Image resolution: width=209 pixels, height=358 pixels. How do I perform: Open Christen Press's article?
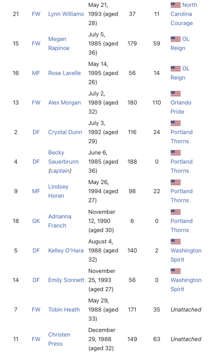[59, 339]
